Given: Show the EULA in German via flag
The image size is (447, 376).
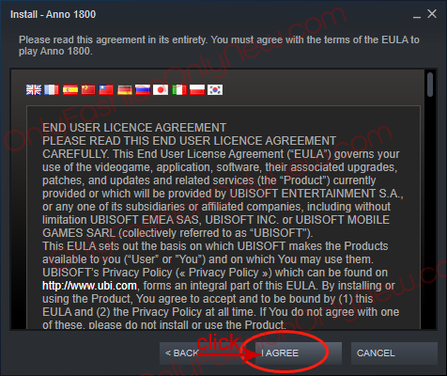Looking at the screenshot, I should tap(125, 90).
